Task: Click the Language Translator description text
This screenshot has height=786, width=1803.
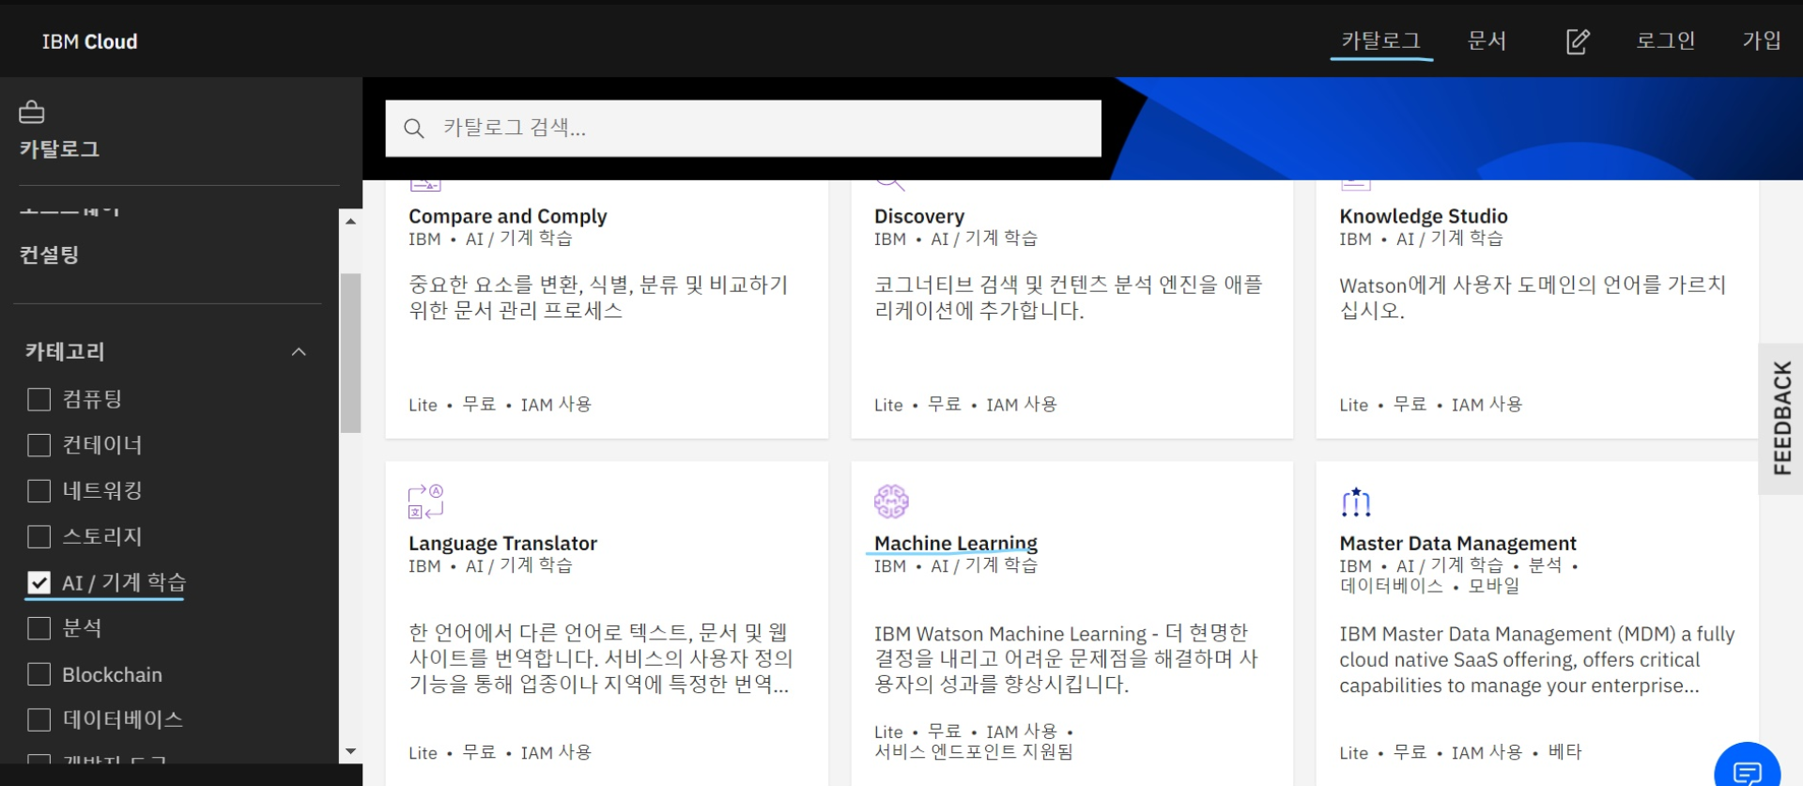Action: (x=601, y=658)
